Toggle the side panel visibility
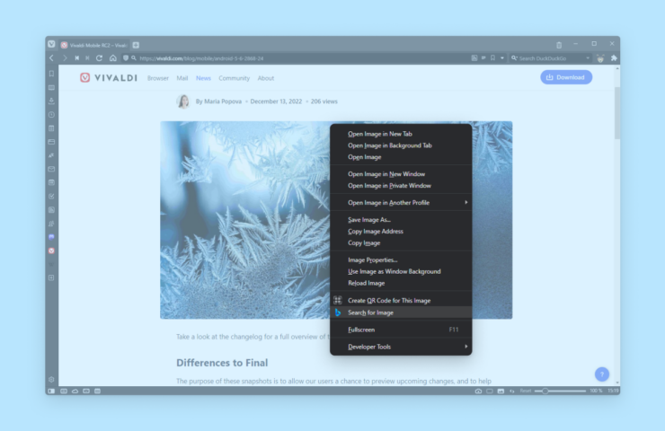Screen dimensions: 665x431 coord(51,391)
